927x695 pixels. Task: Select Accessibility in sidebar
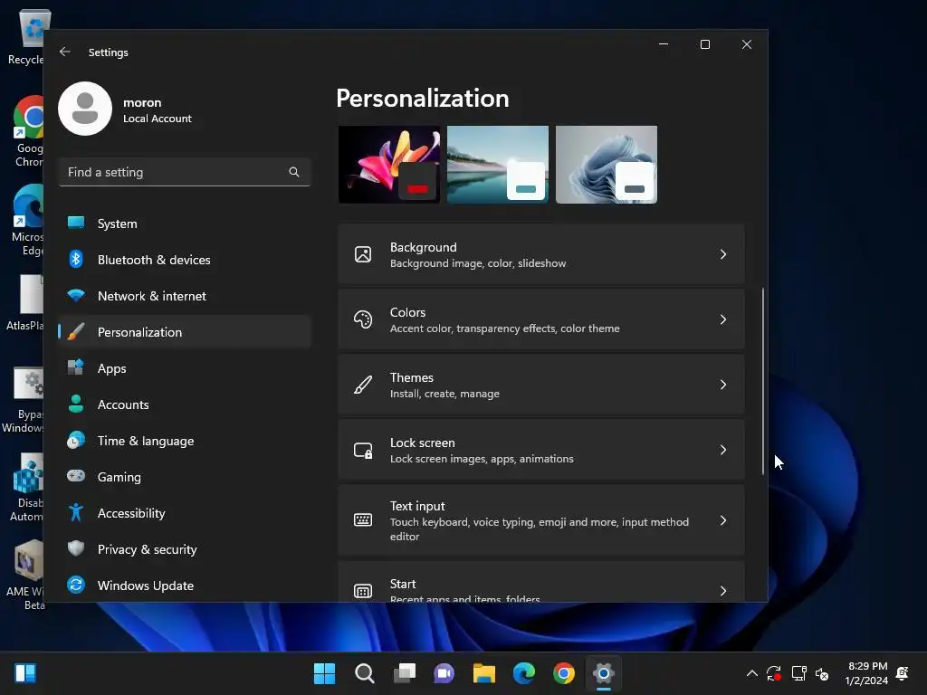pos(185,513)
